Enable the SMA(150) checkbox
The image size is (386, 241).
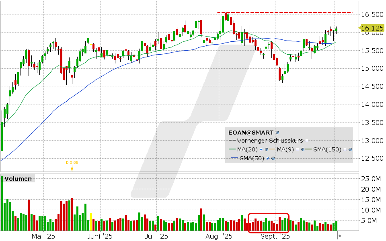tap(345, 149)
